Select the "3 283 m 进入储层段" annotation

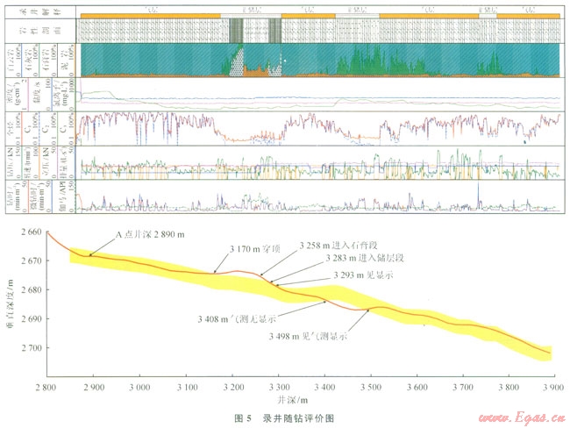tap(343, 259)
